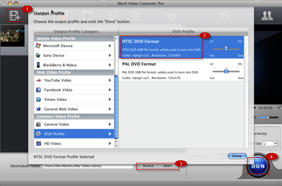Click the video thumbnail in the list

[x=13, y=36]
